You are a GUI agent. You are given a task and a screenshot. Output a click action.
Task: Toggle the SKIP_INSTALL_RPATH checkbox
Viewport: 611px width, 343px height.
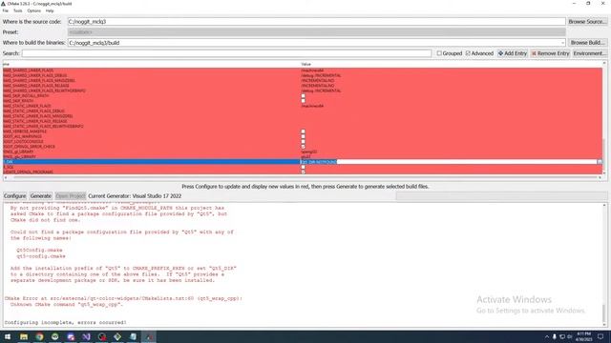point(304,95)
